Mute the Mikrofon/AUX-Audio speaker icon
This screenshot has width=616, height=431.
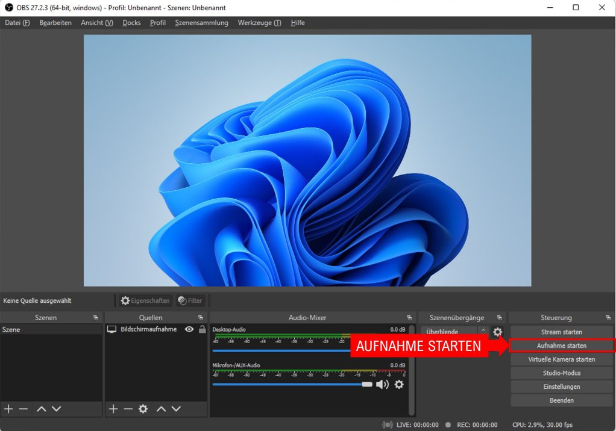(382, 384)
